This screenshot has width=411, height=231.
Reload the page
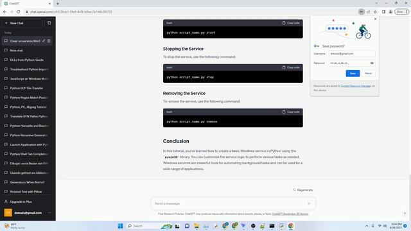click(x=19, y=12)
